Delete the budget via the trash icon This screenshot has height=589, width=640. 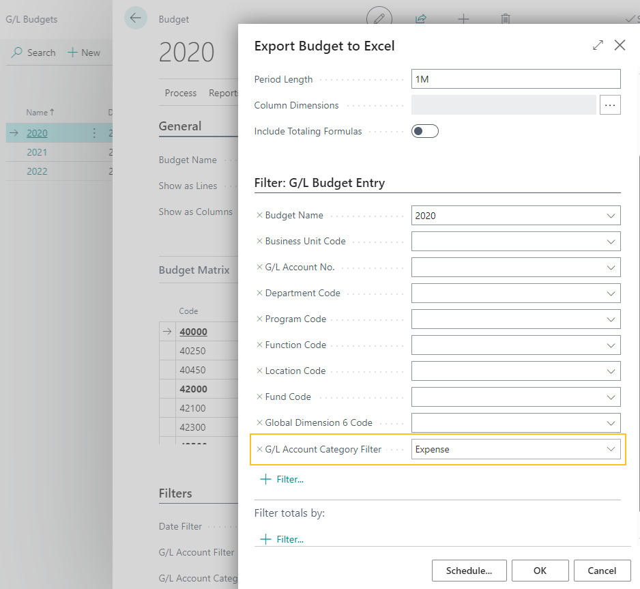tap(505, 20)
